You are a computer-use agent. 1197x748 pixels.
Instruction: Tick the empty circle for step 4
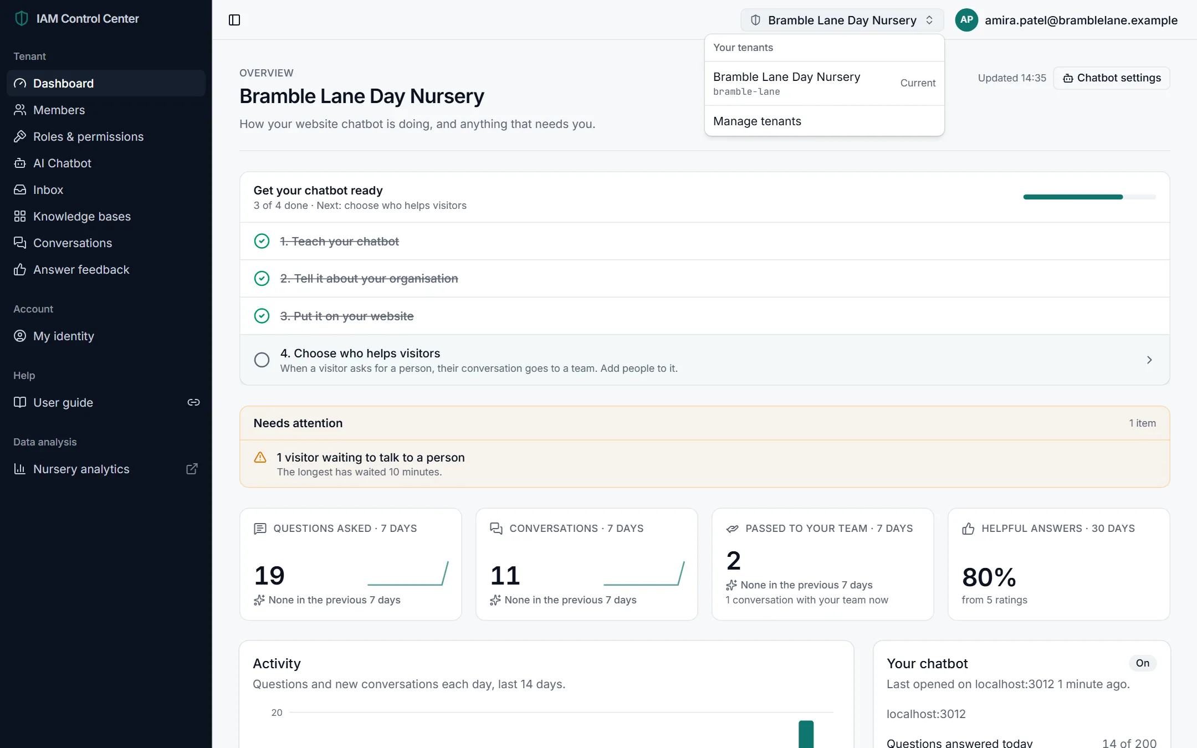click(262, 360)
